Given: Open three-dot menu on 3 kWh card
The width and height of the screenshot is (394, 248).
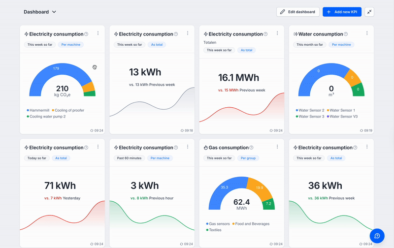Looking at the screenshot, I should (188, 147).
